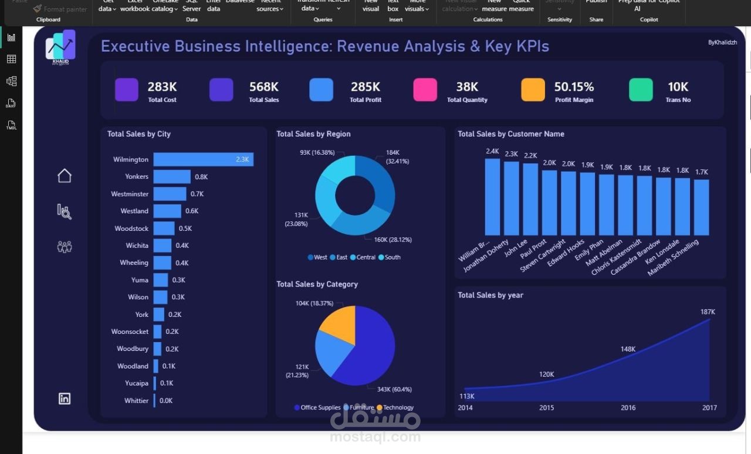Image resolution: width=751 pixels, height=454 pixels.
Task: Click the Total Sales by Customer Name heading
Action: pyautogui.click(x=511, y=134)
